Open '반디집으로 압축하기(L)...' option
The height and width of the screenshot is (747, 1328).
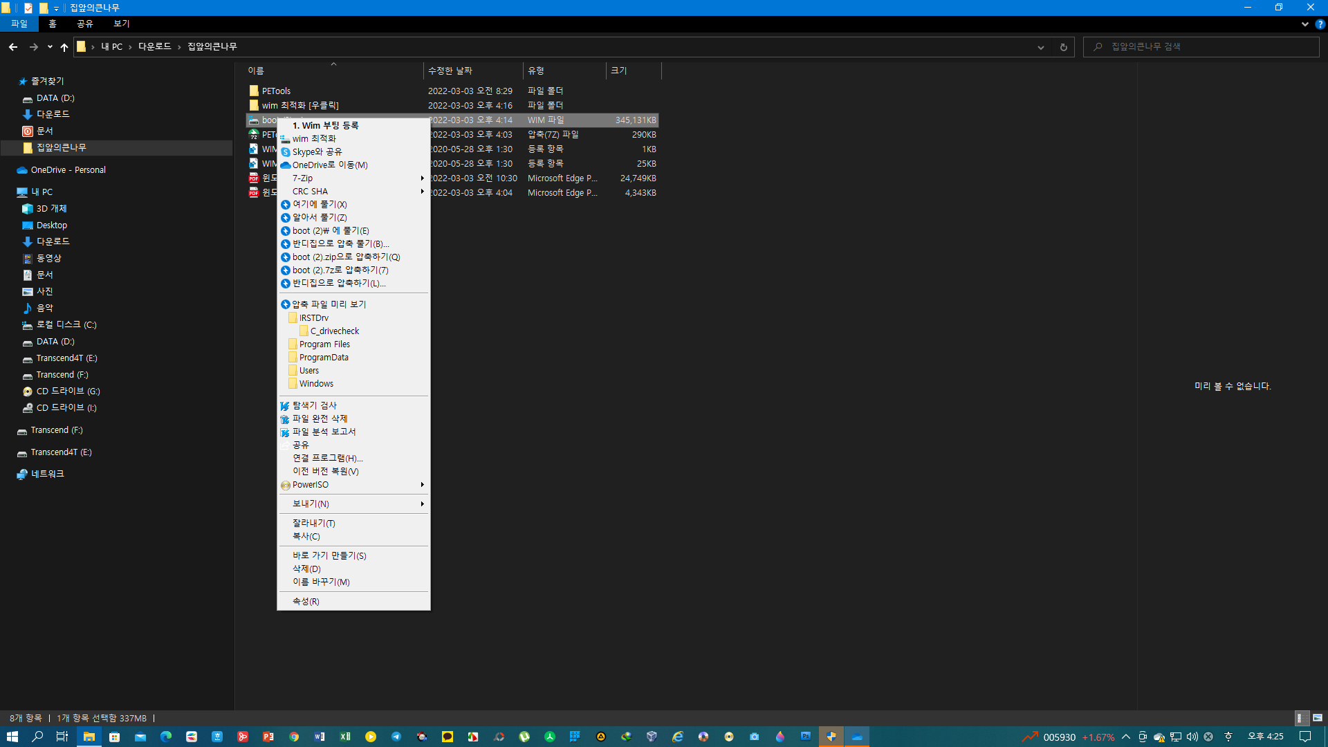(x=353, y=283)
